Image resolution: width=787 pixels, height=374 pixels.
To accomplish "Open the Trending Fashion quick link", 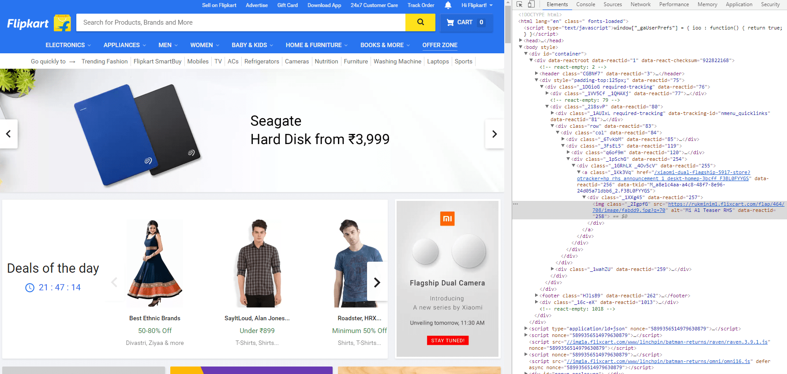I will (x=105, y=61).
